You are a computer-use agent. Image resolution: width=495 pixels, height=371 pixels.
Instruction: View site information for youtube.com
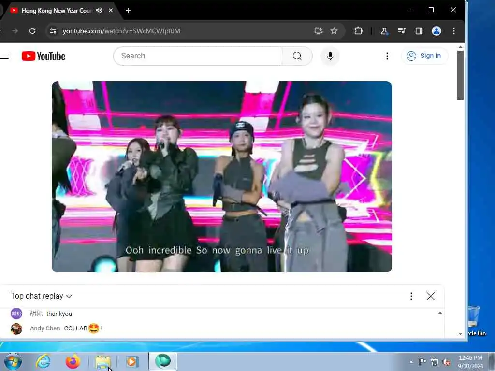(x=53, y=31)
